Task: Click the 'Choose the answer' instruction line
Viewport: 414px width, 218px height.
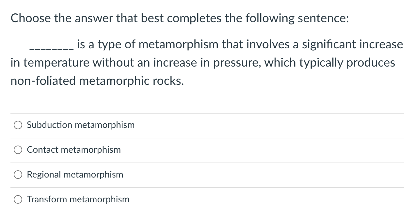Action: click(180, 18)
